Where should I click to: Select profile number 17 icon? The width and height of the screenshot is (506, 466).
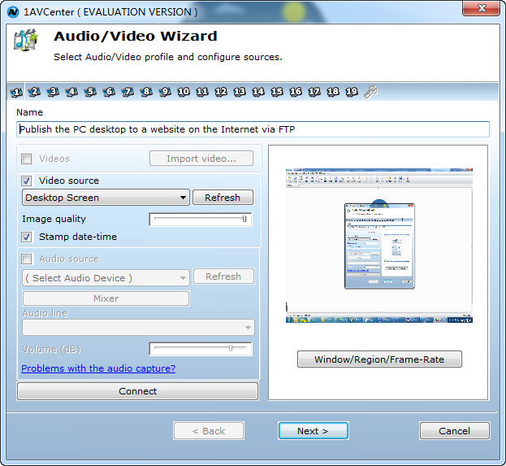314,92
